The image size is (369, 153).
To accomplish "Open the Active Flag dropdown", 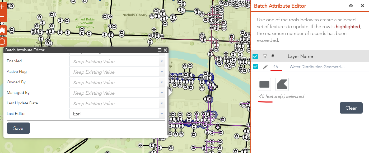I will point(162,72).
